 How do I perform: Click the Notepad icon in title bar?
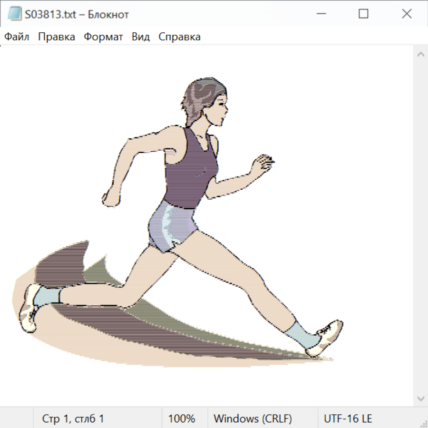(15, 14)
